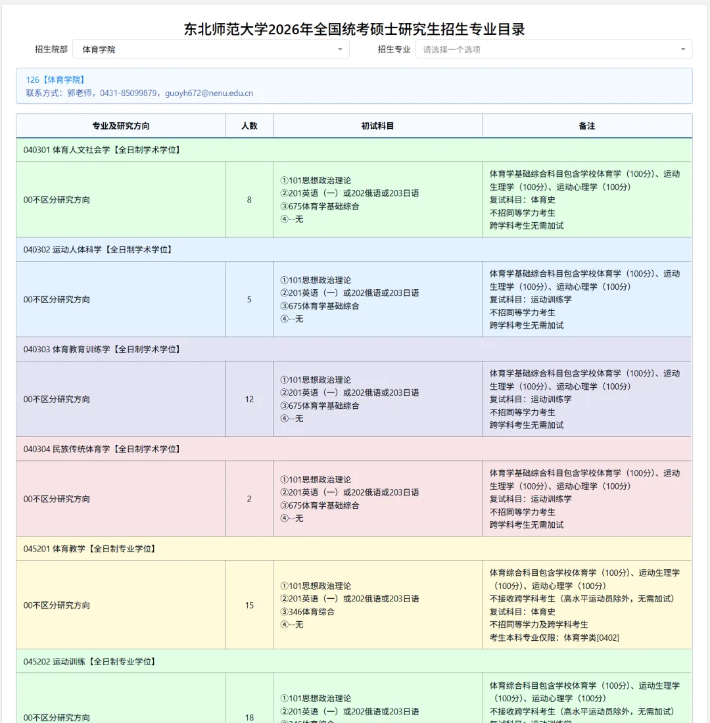Click 考生本科专业仅限：体育学类[0402] note

554,638
